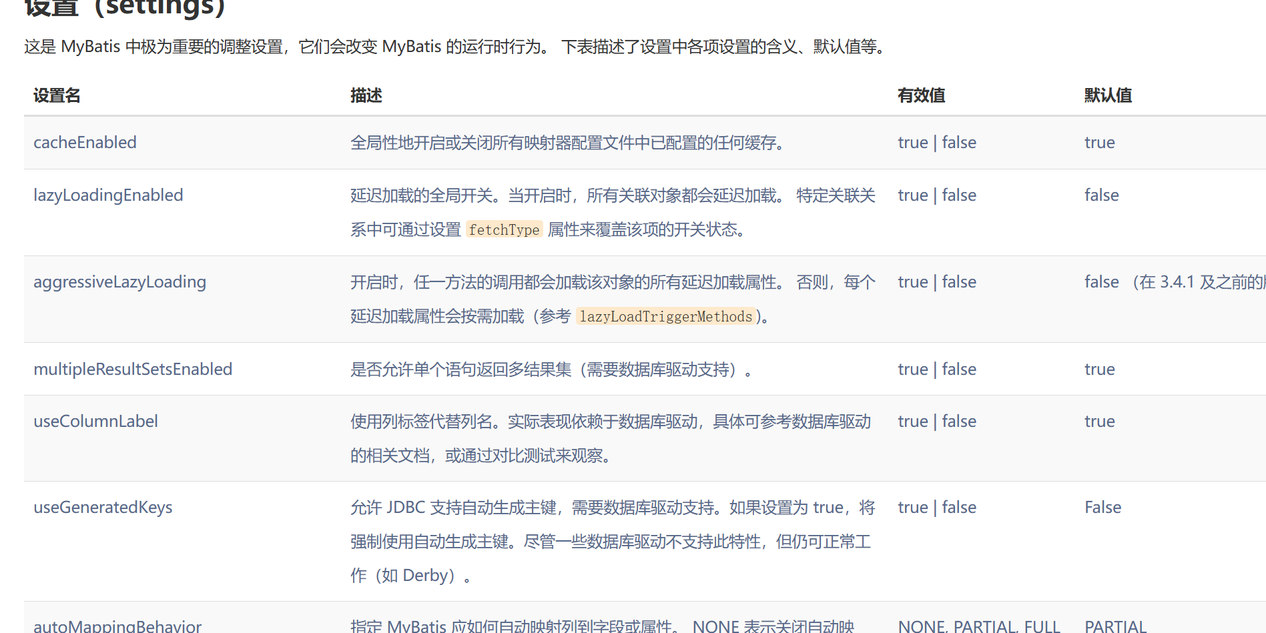
Task: Click 'true | false' in useColumnLabel row
Action: [937, 421]
